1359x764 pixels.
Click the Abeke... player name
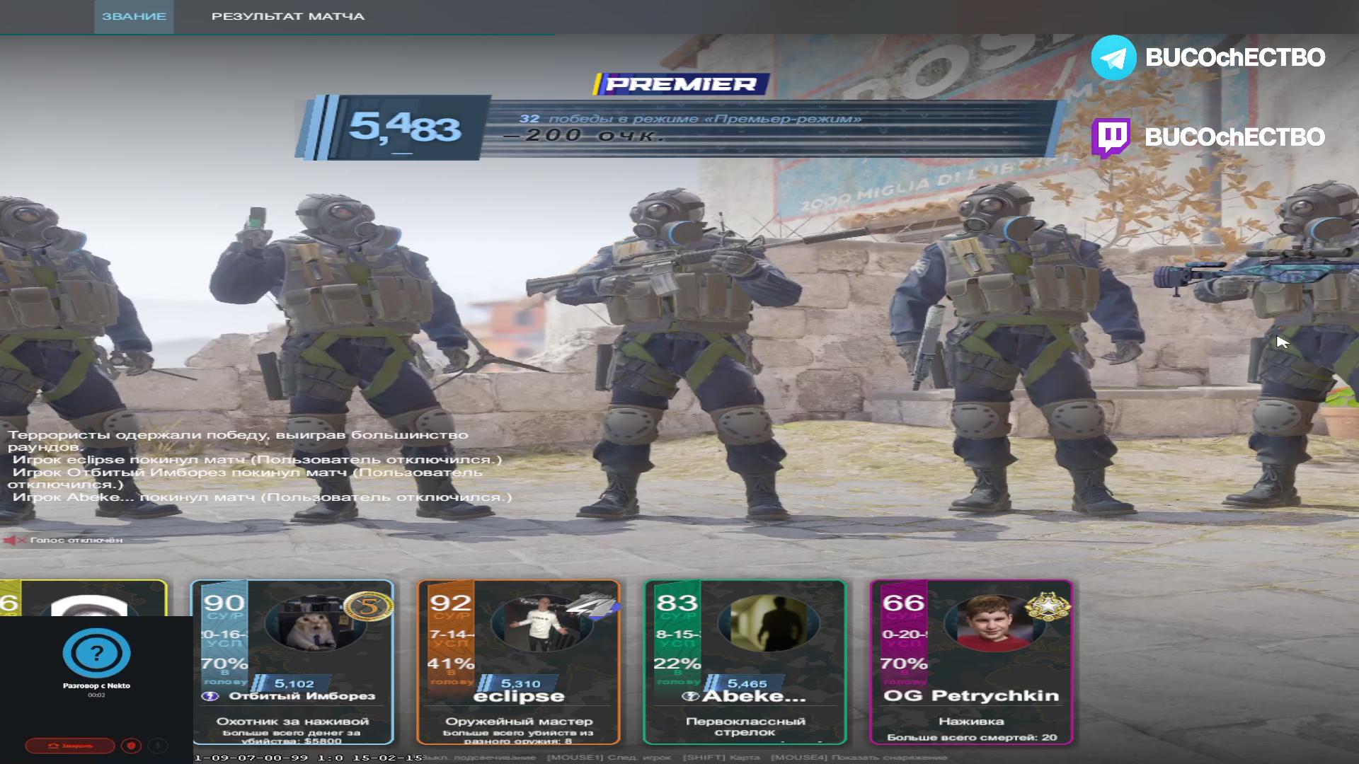[754, 696]
